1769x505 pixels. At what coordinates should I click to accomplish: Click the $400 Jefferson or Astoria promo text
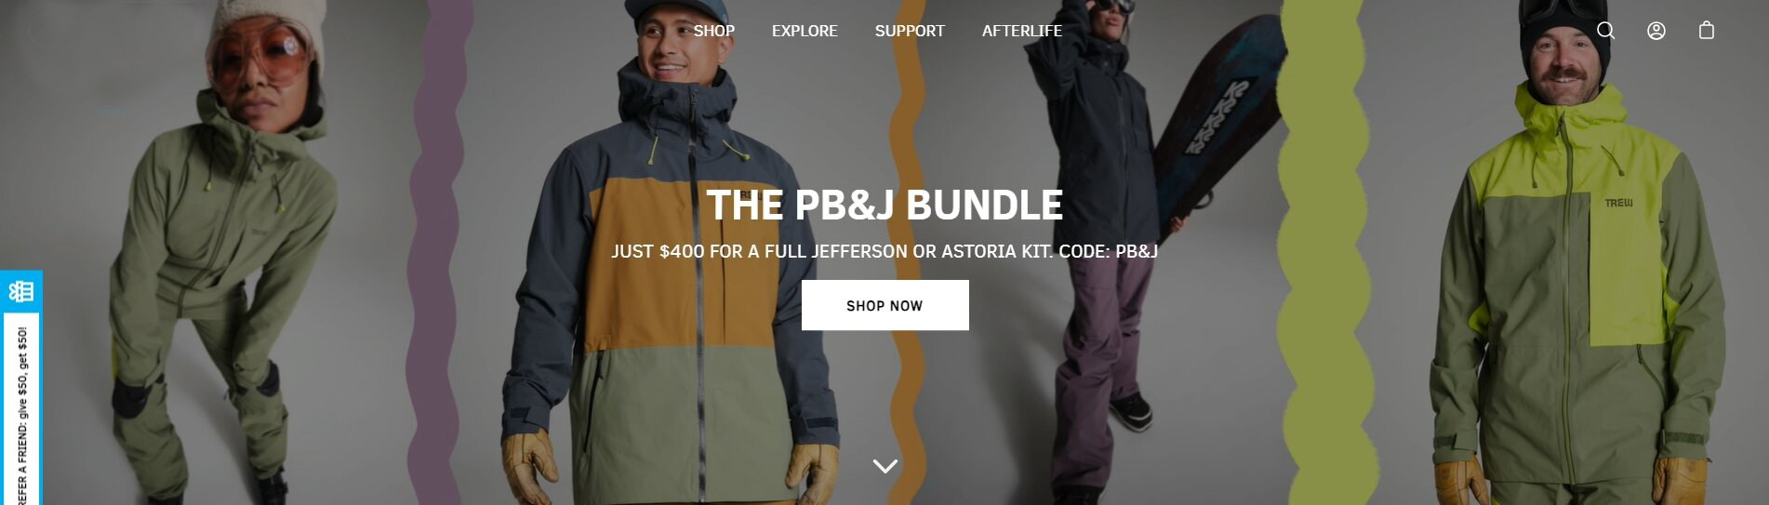pyautogui.click(x=884, y=251)
